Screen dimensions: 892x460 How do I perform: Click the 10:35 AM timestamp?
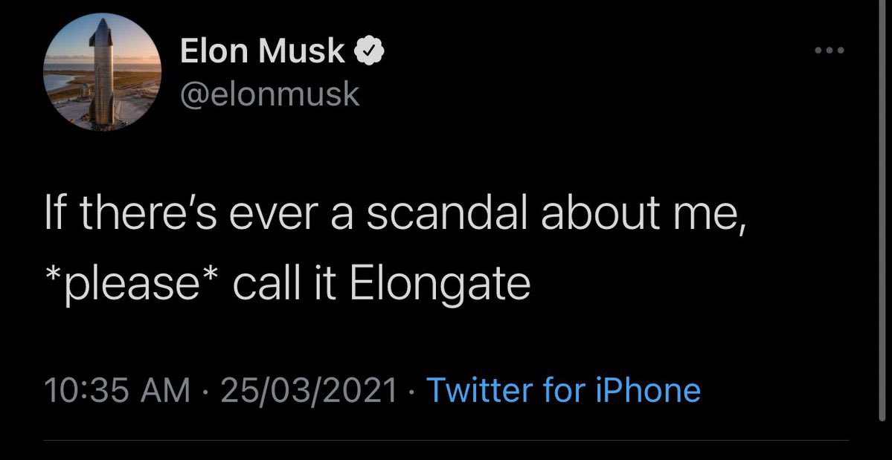pos(117,390)
